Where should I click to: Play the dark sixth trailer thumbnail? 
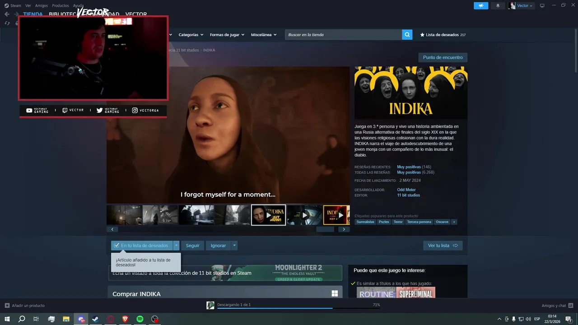pos(304,215)
